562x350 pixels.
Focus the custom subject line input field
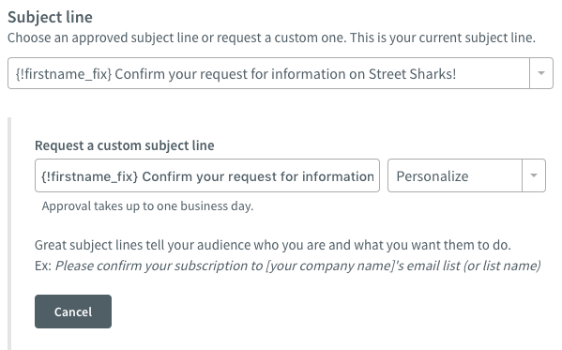click(207, 175)
